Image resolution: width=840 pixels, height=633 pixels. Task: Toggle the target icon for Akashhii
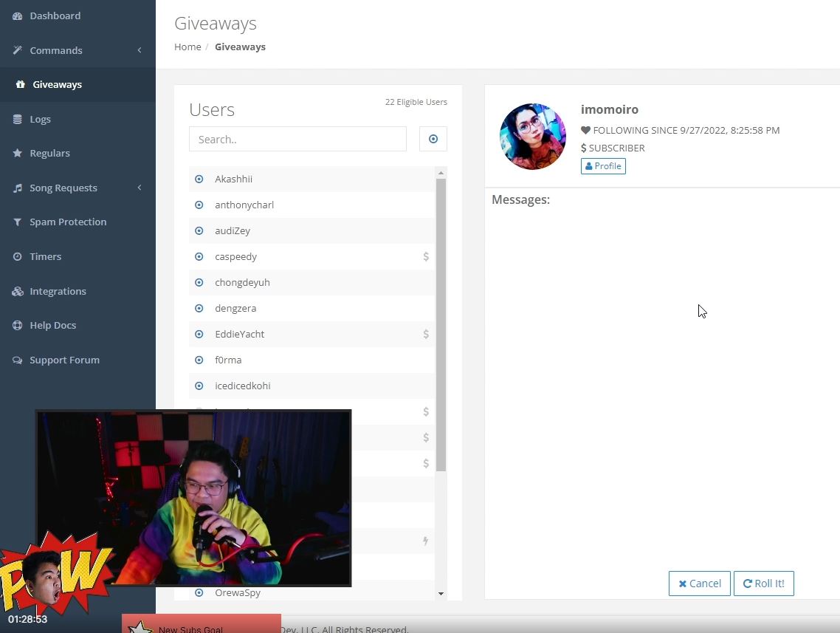click(x=199, y=179)
